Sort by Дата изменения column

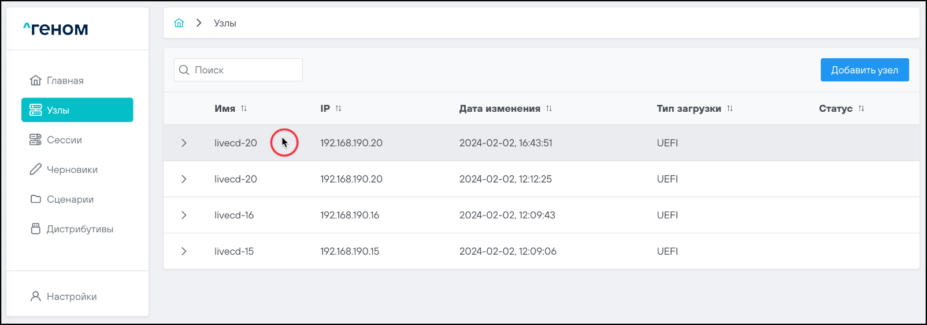(x=549, y=108)
